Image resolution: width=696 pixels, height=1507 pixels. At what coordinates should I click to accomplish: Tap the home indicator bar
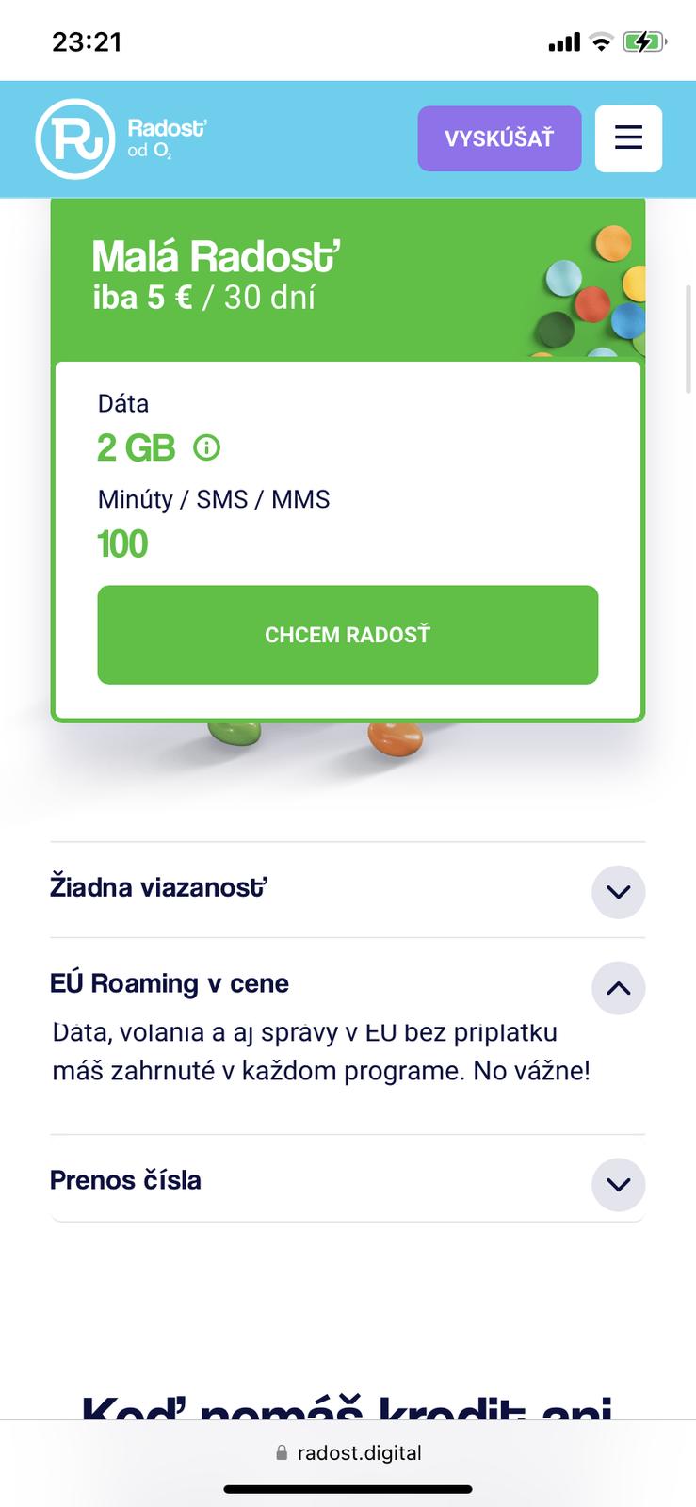[x=348, y=1489]
